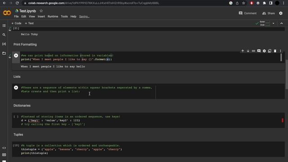Image resolution: width=288 pixels, height=162 pixels.
Task: Open the table of contents sidebar
Action: 4,26
